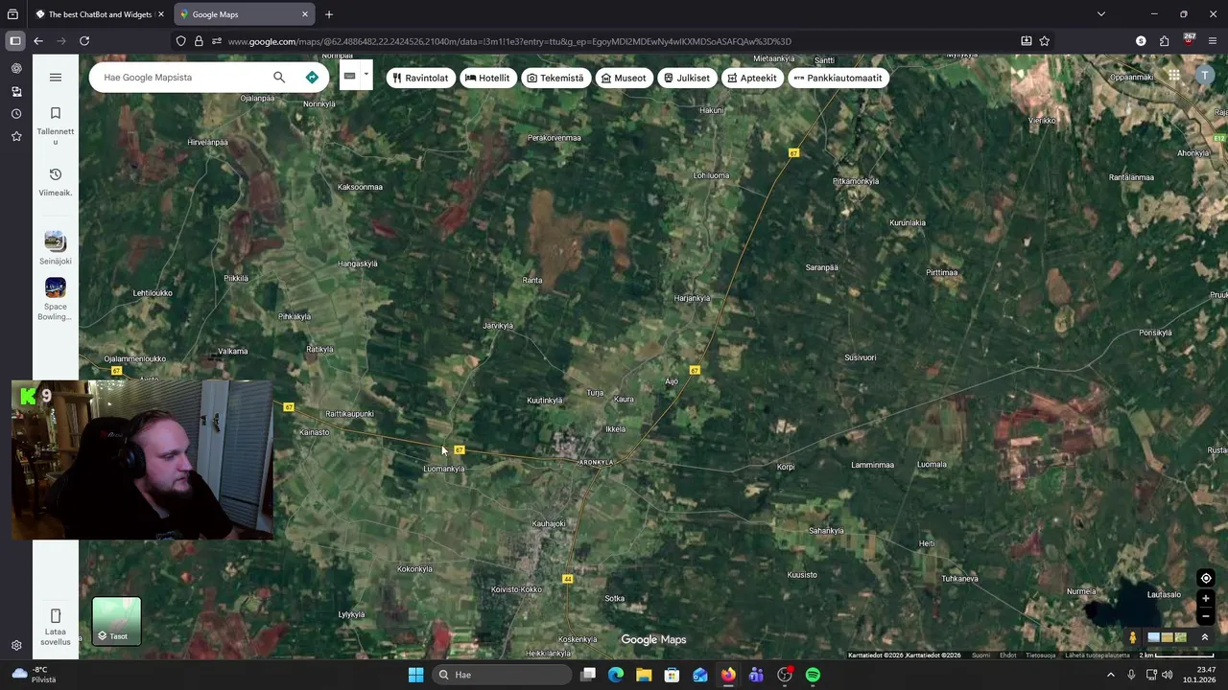Expand the imagery strip double chevron
The image size is (1228, 690).
coord(1205,637)
